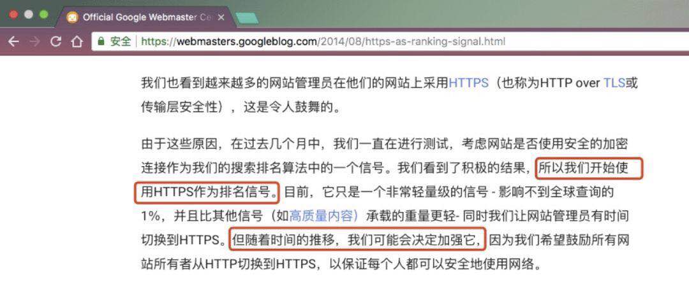This screenshot has height=289, width=689.
Task: Click the 安全 secure label
Action: pos(121,41)
